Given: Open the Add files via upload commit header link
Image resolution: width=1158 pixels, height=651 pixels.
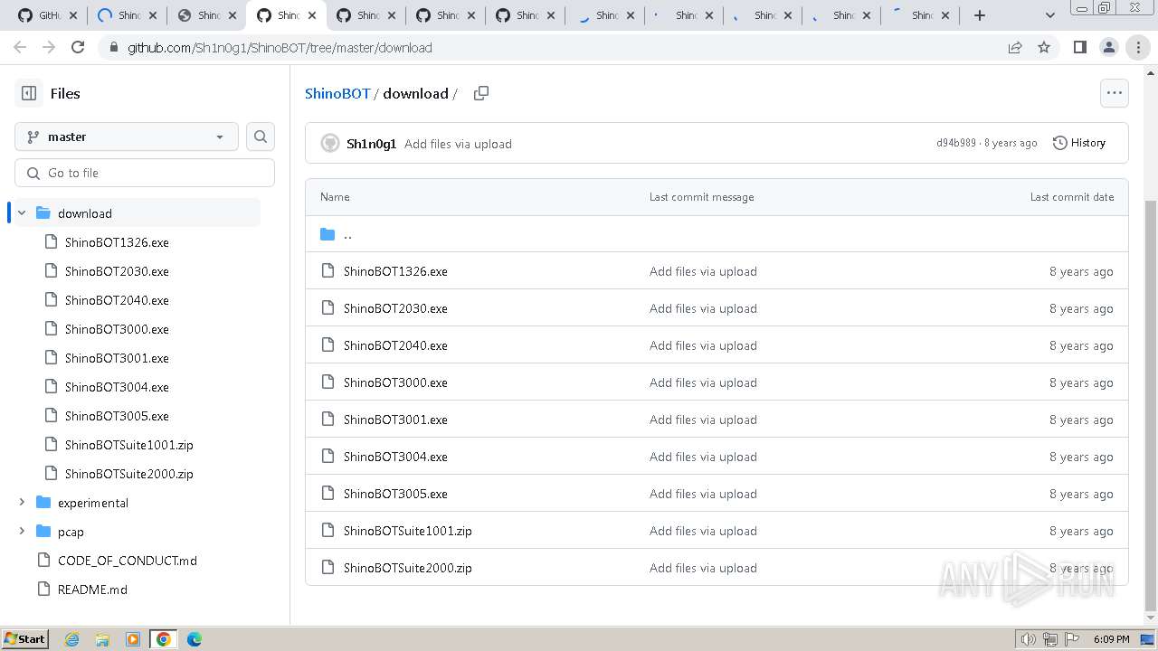Looking at the screenshot, I should tap(458, 144).
